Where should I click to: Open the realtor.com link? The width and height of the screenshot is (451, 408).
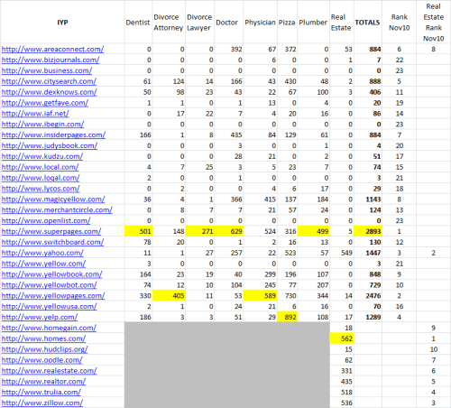click(43, 382)
